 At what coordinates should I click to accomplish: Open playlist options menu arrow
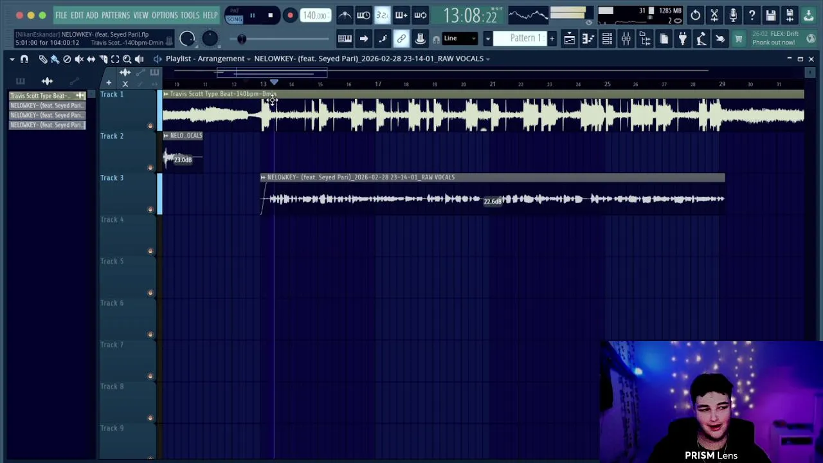[12, 59]
